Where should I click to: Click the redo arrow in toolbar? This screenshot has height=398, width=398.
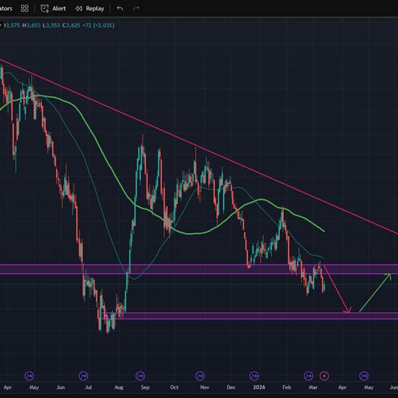(136, 9)
